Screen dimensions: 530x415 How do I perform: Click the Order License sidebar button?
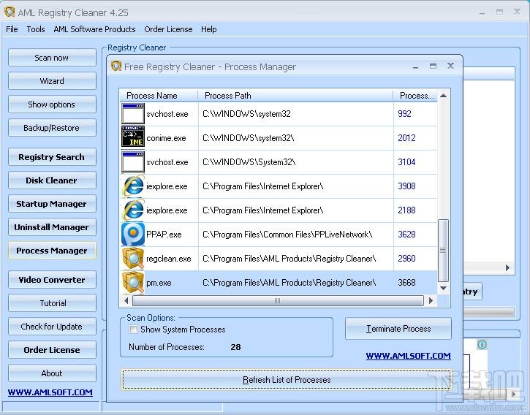[x=52, y=350]
